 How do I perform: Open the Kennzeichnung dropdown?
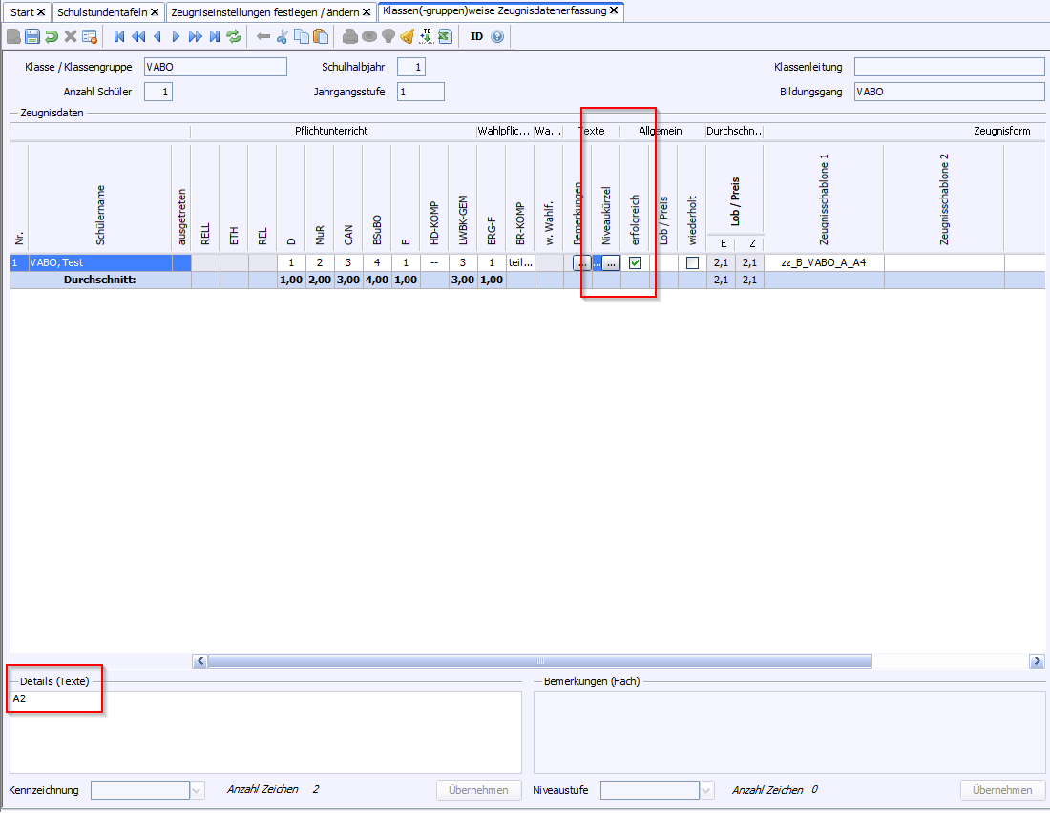[x=198, y=790]
